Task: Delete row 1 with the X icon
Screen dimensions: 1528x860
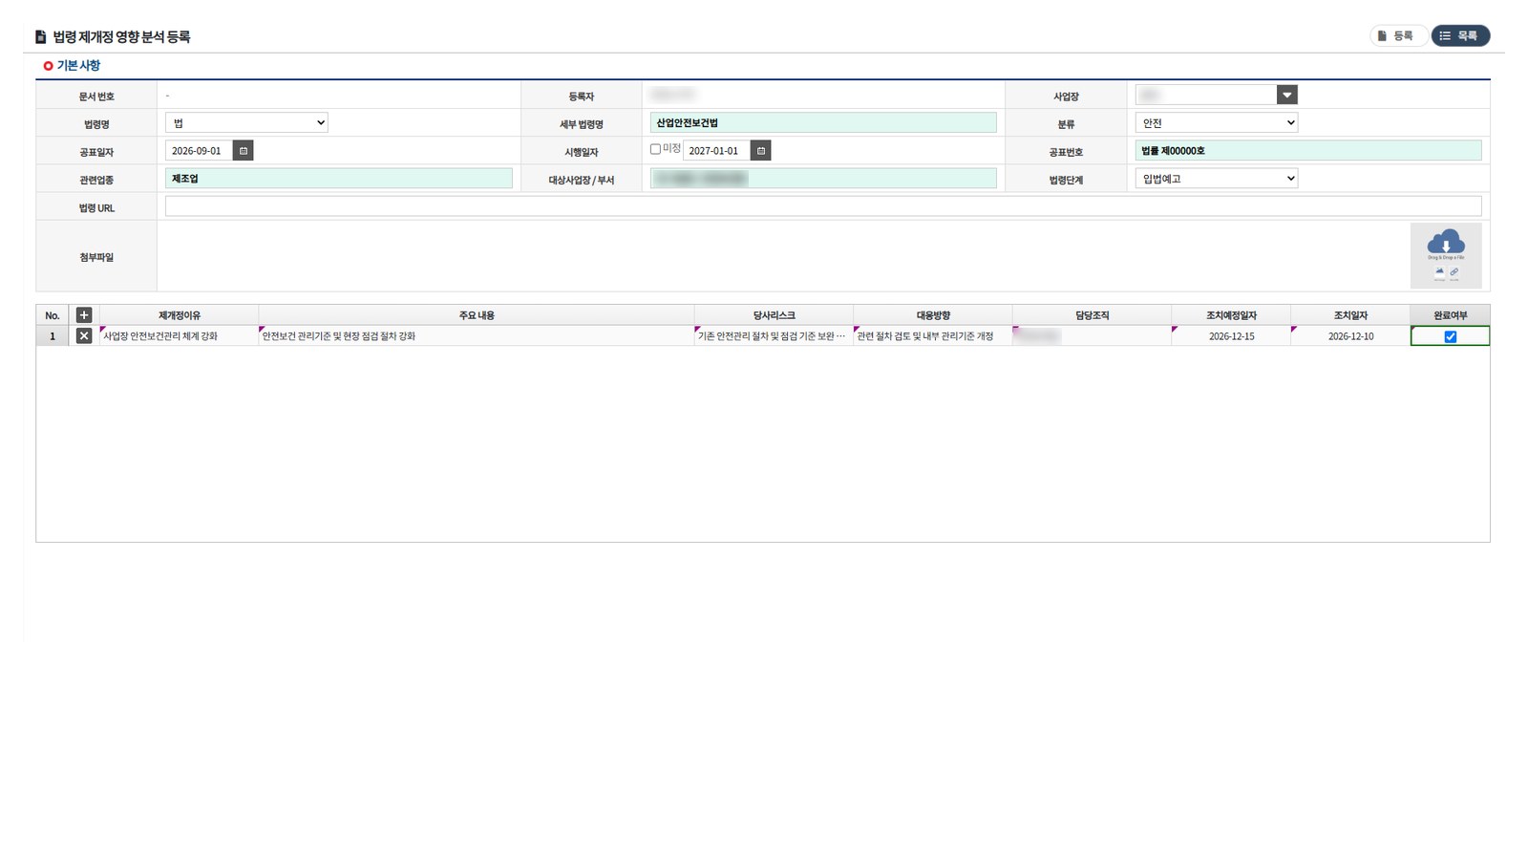Action: (x=84, y=336)
